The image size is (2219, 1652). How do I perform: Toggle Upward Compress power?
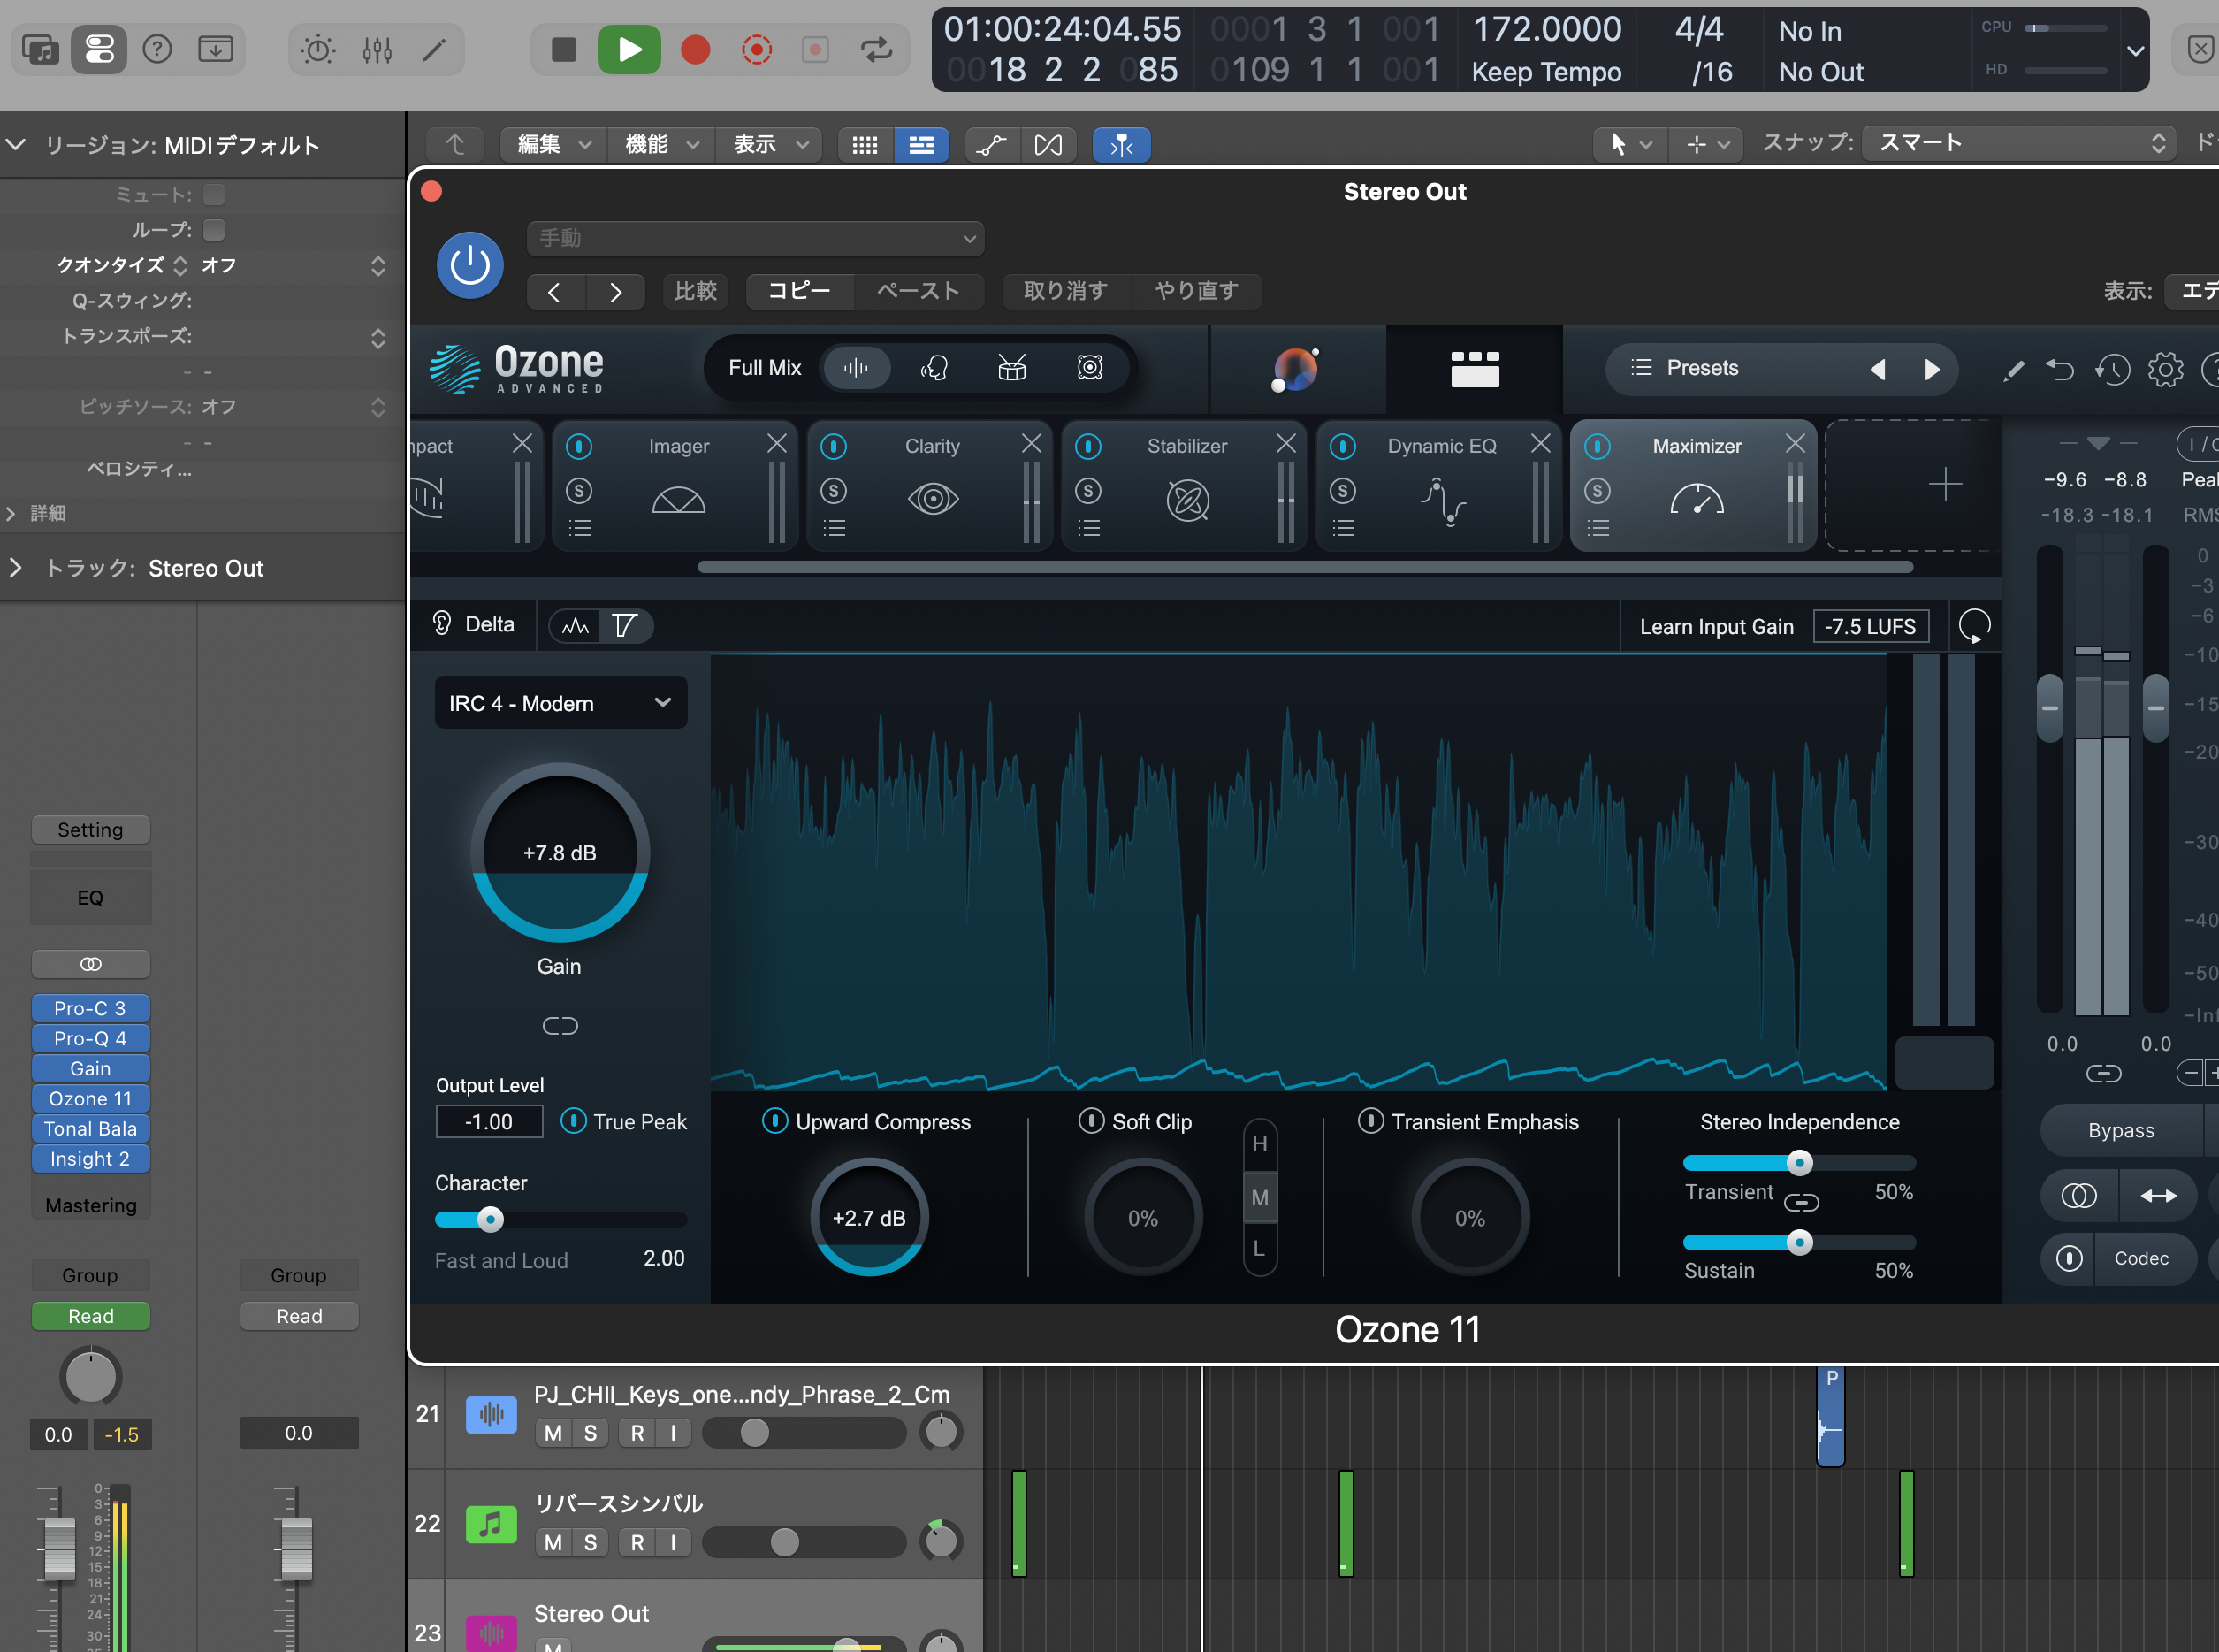(x=775, y=1121)
